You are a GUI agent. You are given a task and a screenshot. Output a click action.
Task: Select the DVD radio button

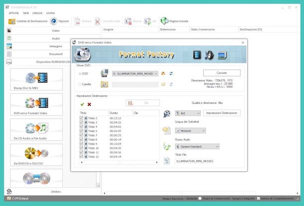pyautogui.click(x=80, y=74)
